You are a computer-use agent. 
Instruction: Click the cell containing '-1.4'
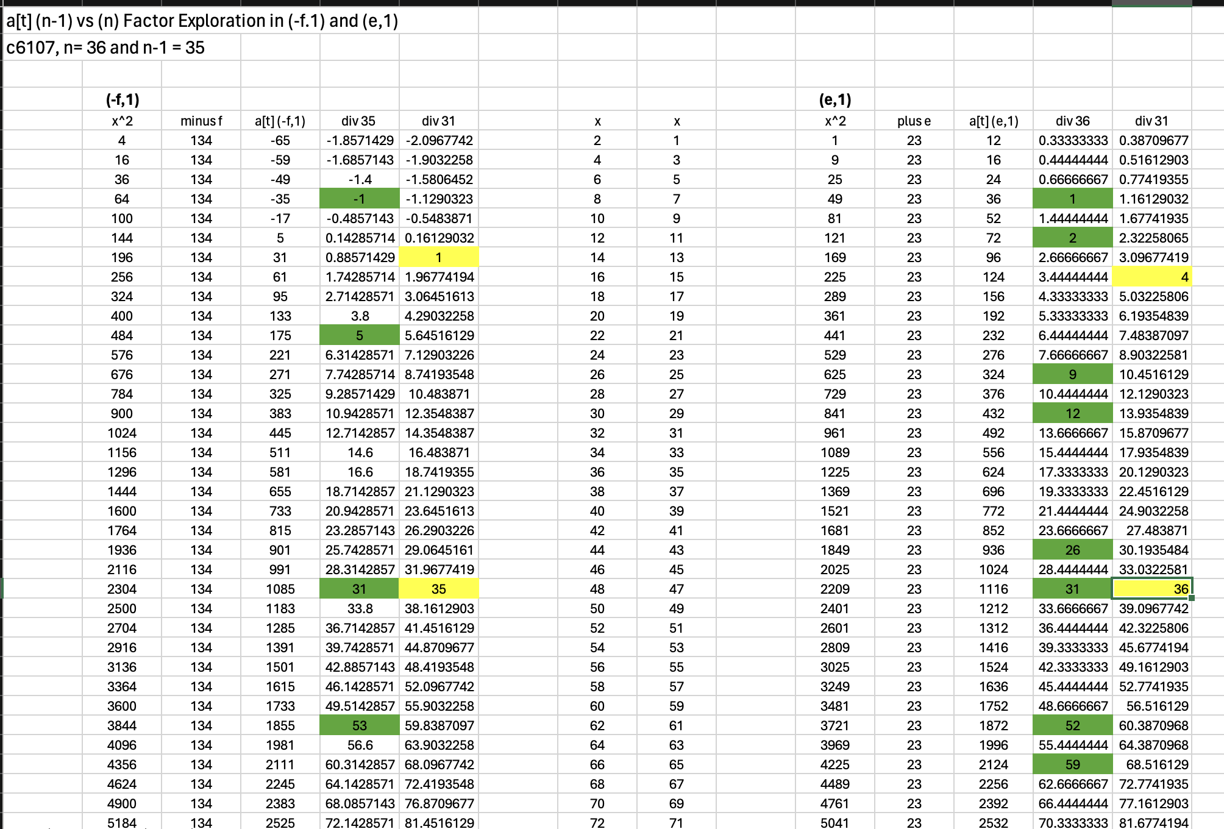point(360,179)
